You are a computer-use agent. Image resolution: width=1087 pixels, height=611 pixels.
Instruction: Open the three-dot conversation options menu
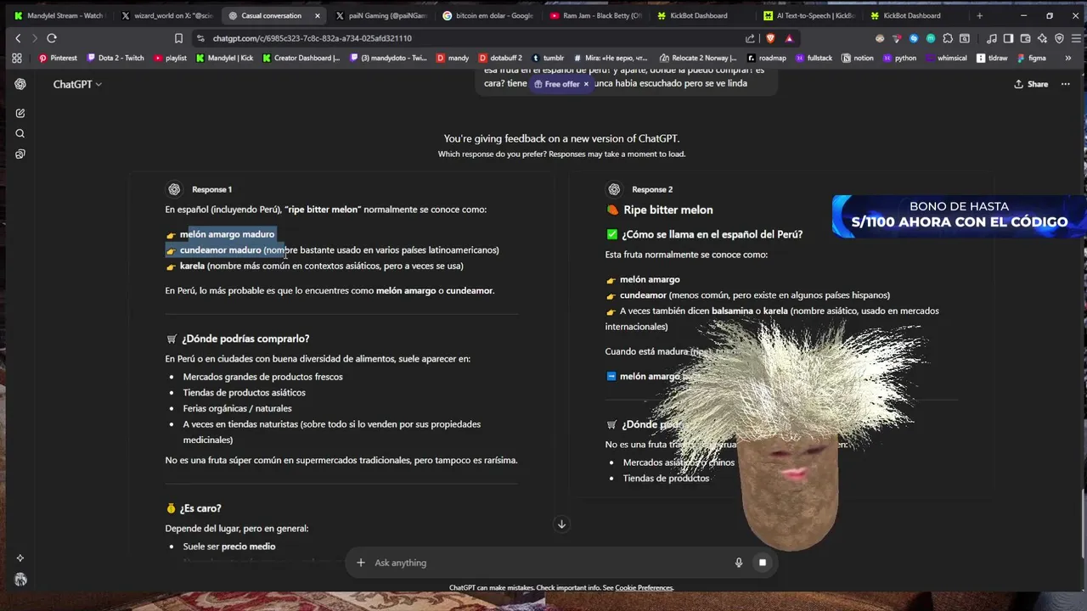pos(1066,84)
